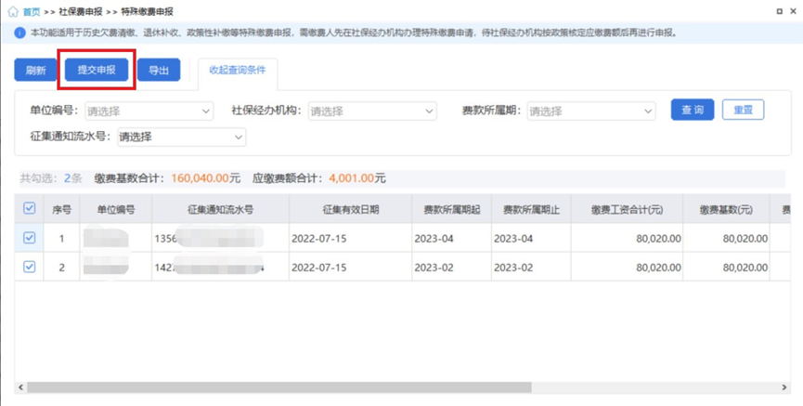
Task: Click 特殊缴费申报 breadcrumb text
Action: click(147, 11)
